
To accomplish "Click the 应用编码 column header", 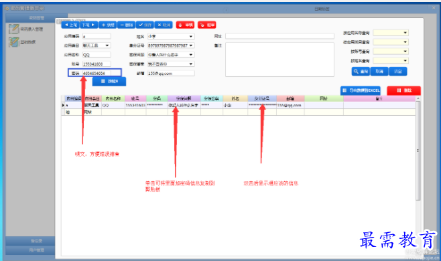I will coord(74,98).
